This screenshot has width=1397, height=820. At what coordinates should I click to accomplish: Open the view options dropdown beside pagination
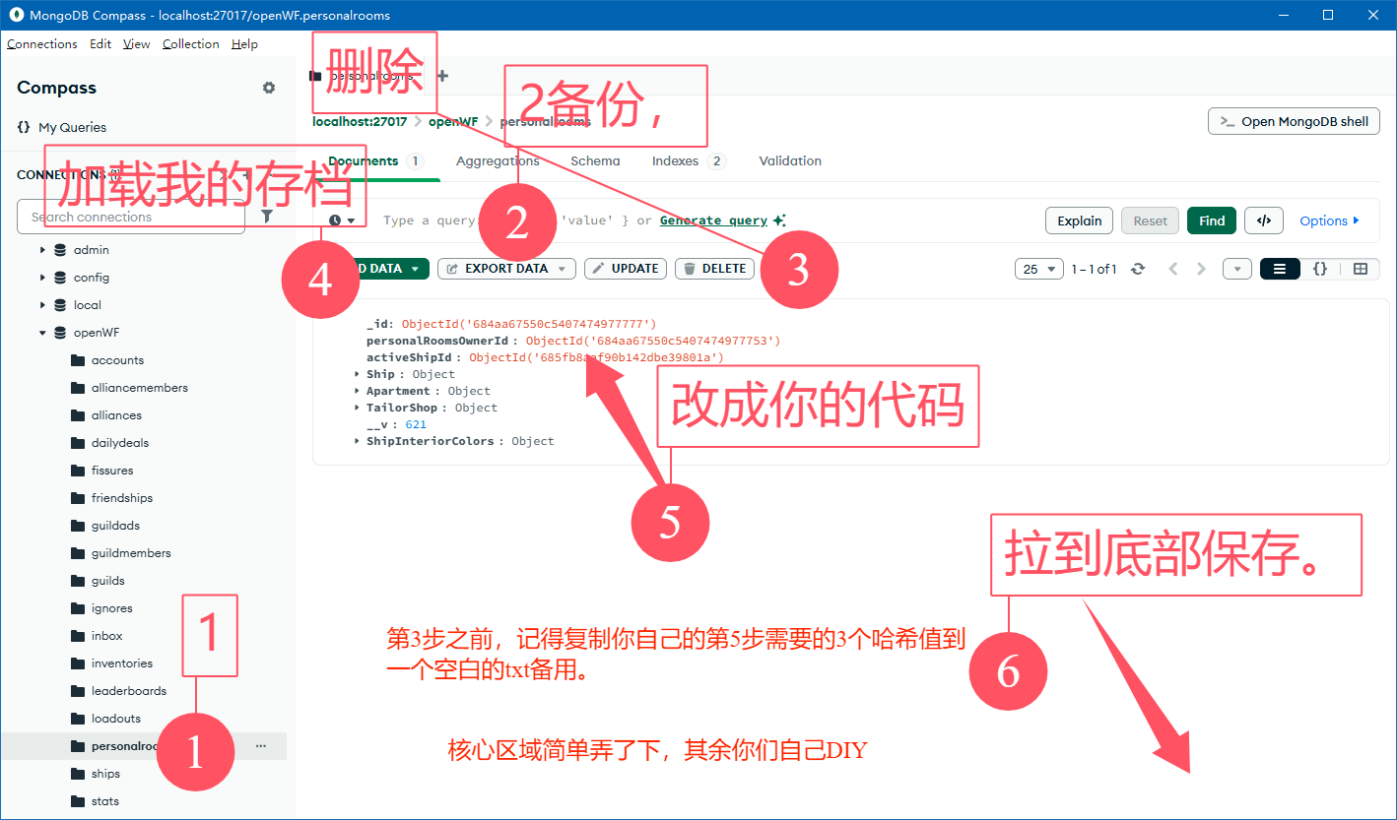pyautogui.click(x=1237, y=269)
